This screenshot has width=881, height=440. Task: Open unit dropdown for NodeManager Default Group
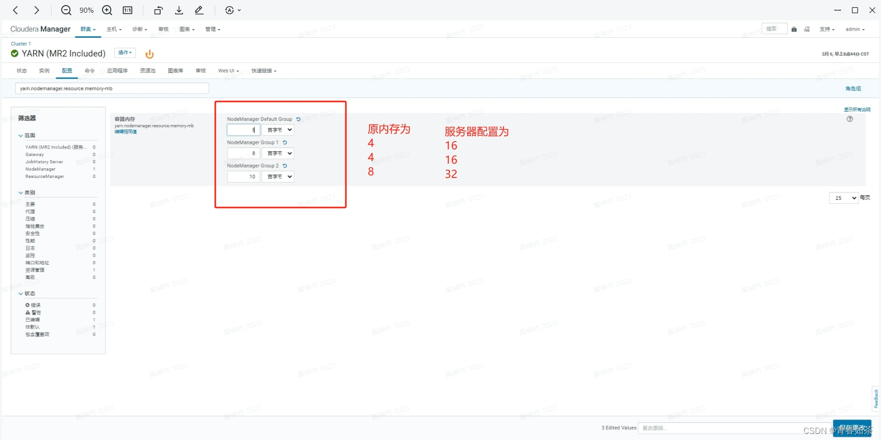(x=278, y=130)
